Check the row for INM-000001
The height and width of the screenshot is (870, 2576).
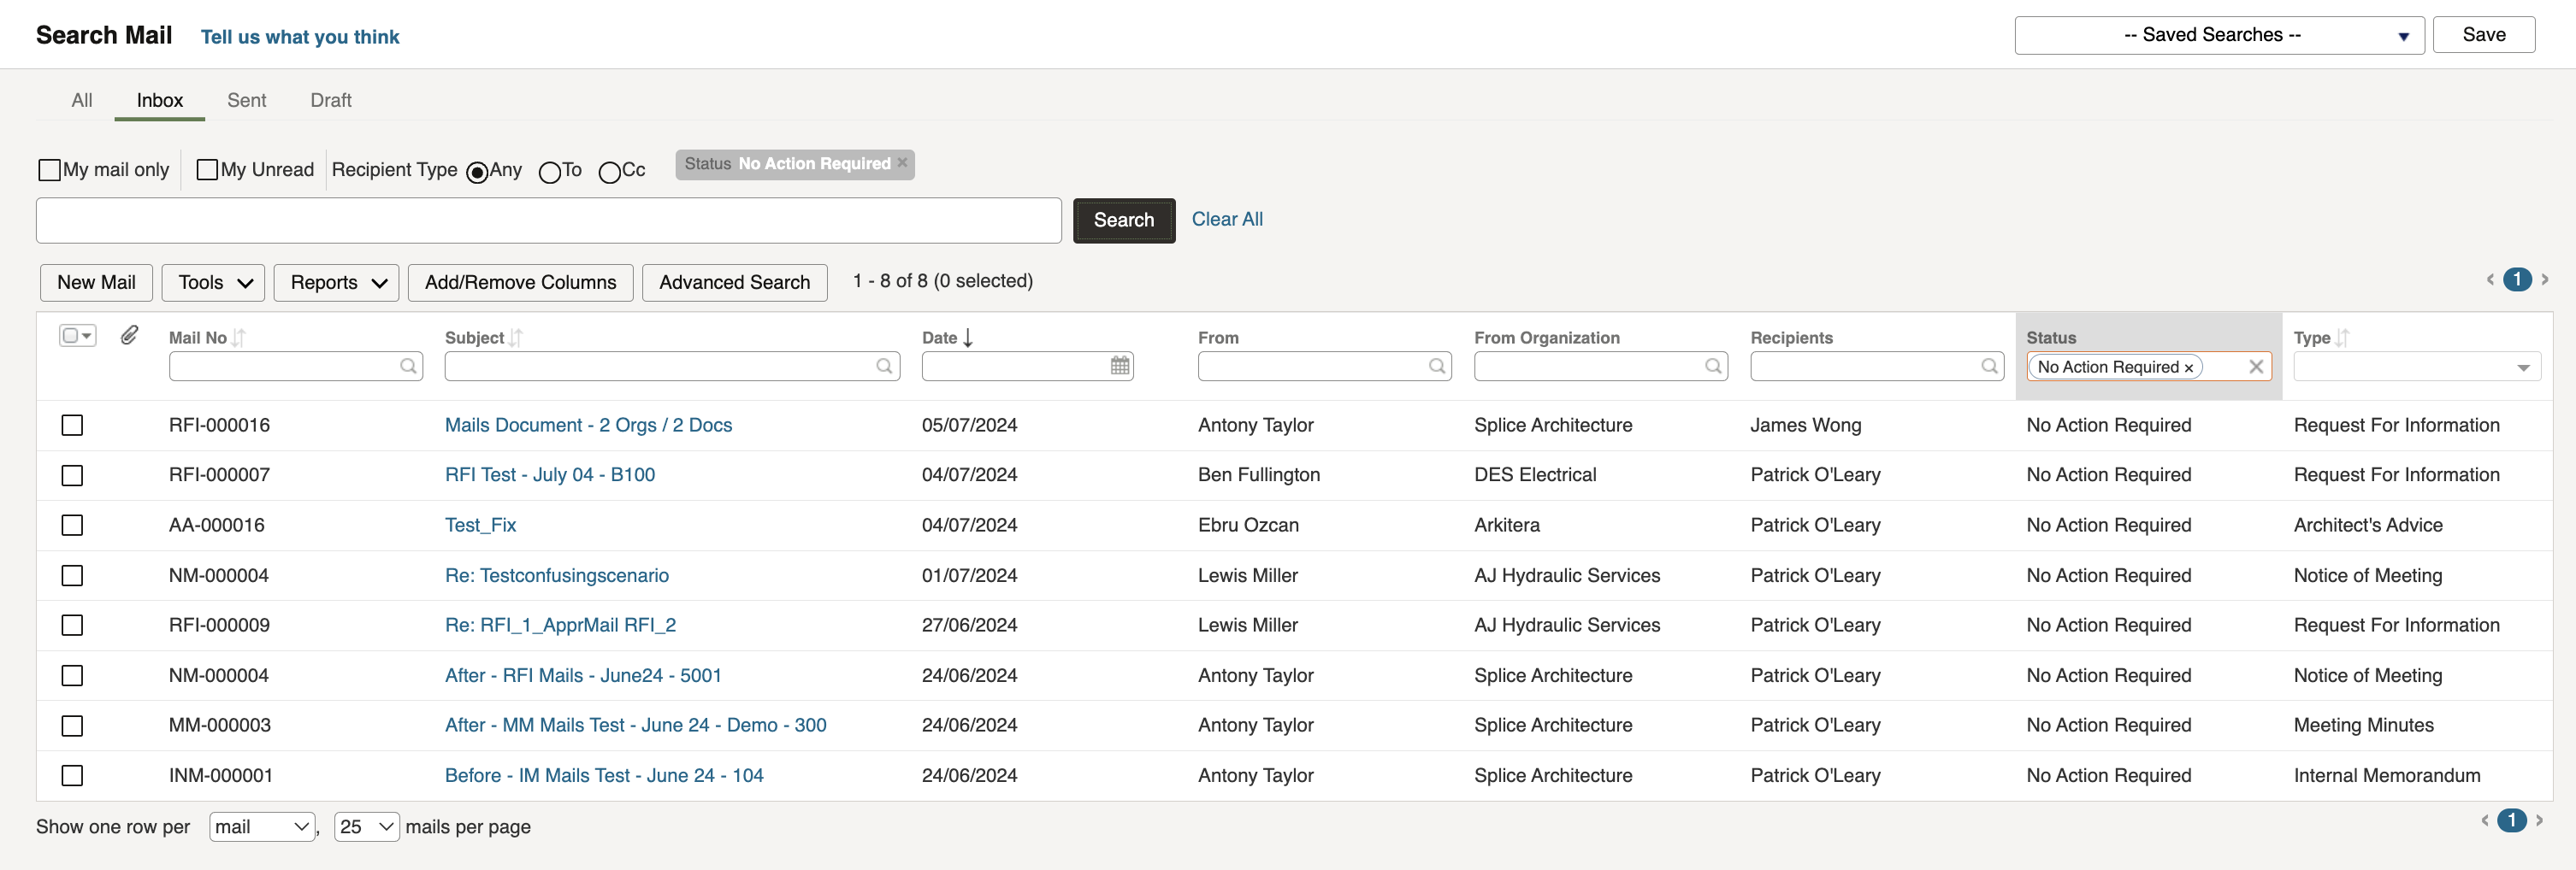pyautogui.click(x=72, y=776)
